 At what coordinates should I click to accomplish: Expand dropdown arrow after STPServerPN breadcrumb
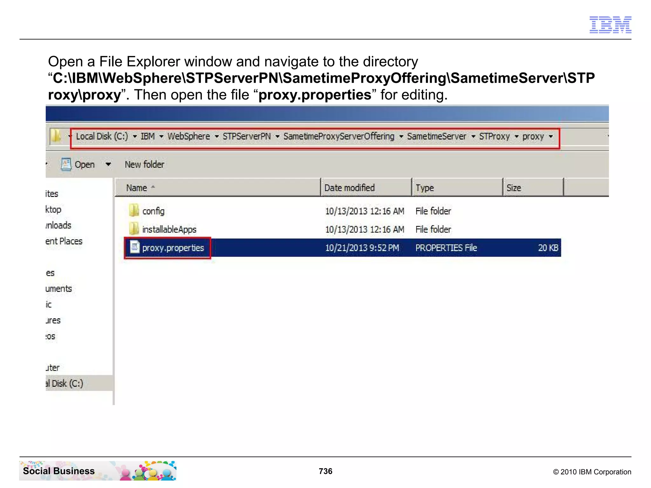coord(278,137)
